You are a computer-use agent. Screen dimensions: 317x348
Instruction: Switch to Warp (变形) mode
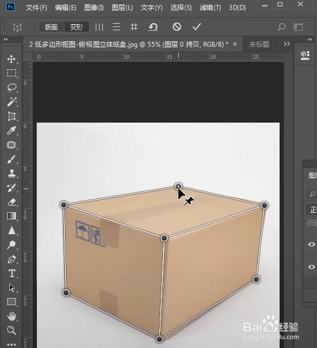tap(76, 27)
